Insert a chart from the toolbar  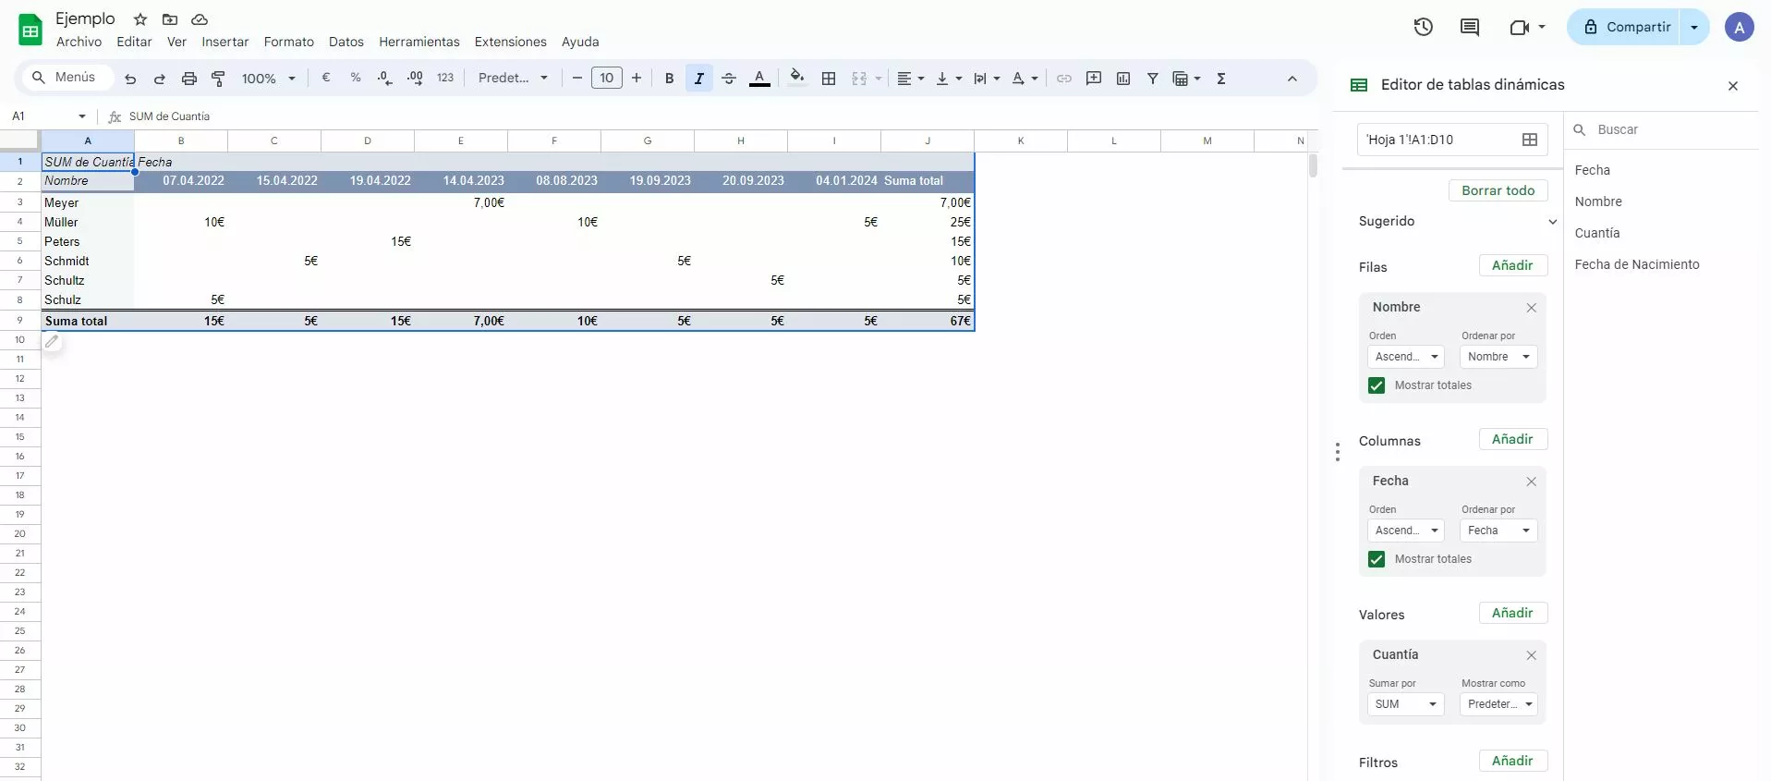click(x=1123, y=79)
